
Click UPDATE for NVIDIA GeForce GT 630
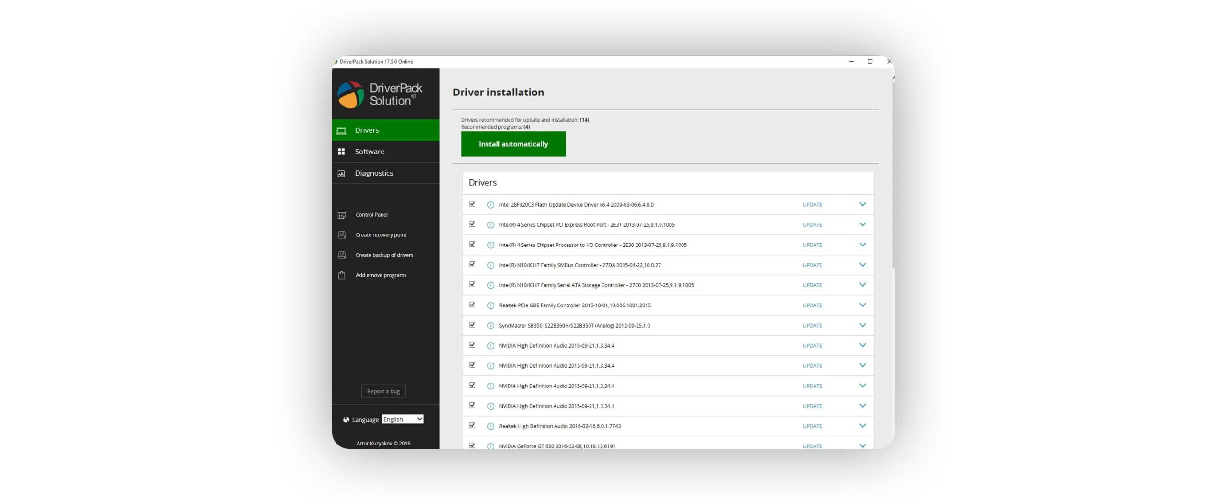[812, 445]
